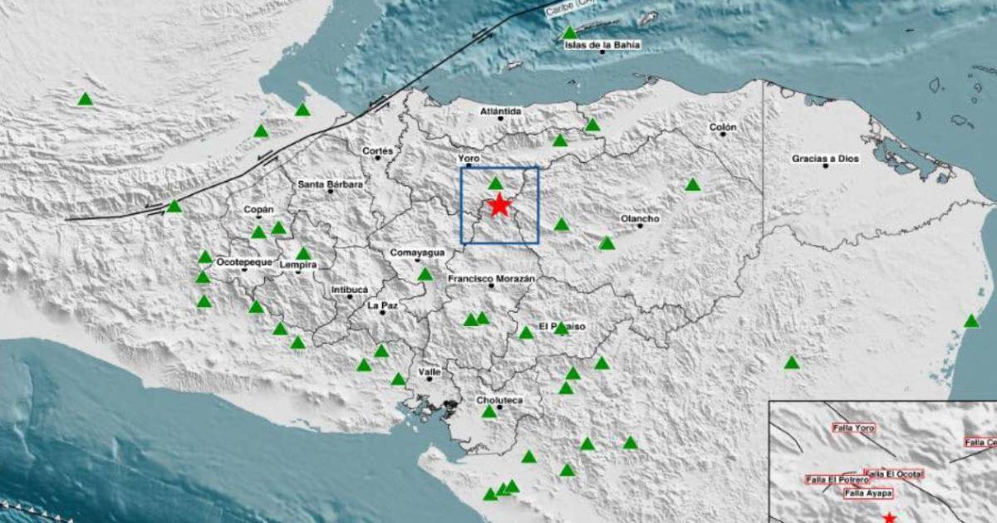Select the Colón department label

point(723,128)
